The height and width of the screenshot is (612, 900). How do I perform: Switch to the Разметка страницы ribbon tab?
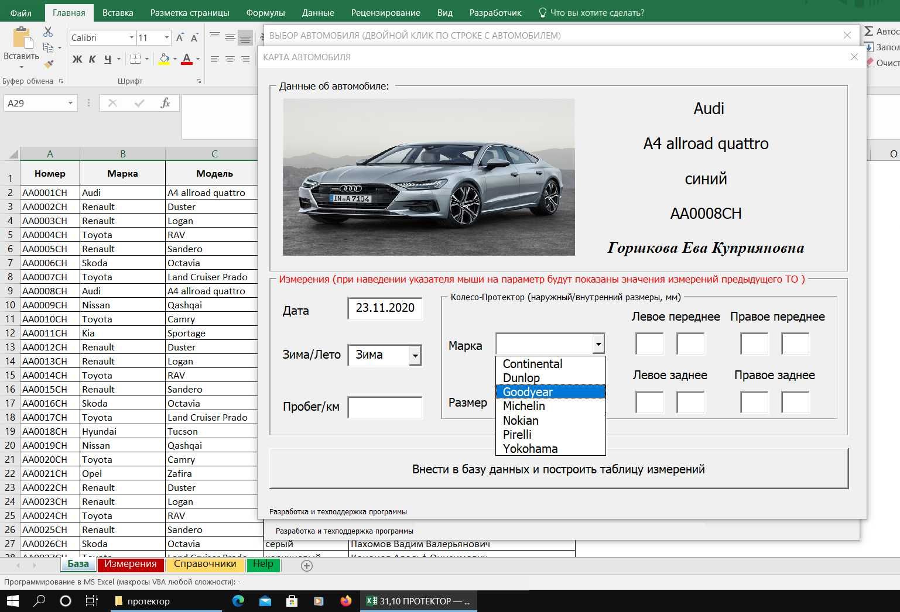click(x=190, y=12)
